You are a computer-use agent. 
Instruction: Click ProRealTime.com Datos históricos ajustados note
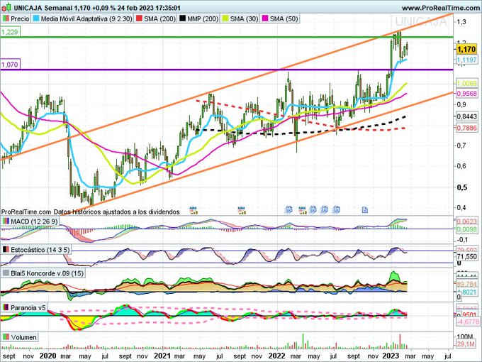pos(91,212)
